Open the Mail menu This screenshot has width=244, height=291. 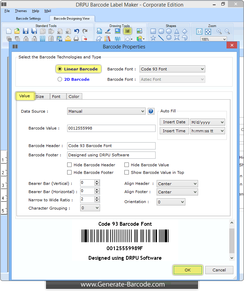click(x=48, y=11)
